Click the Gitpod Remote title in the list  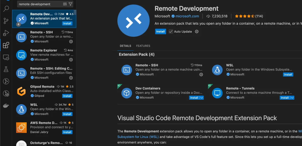tap(42, 87)
